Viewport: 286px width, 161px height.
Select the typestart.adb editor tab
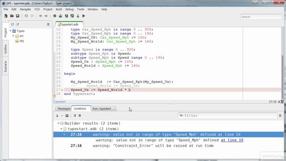coord(70,25)
